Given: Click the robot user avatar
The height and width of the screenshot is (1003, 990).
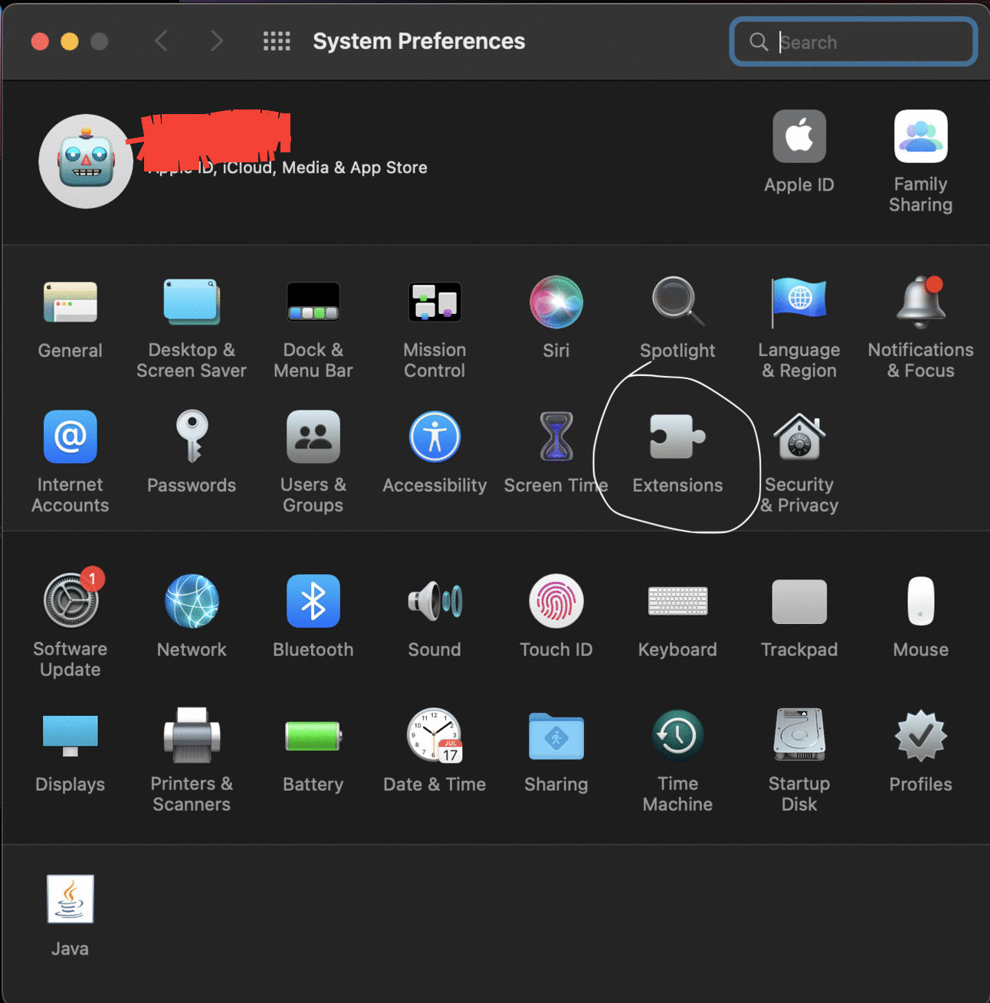Looking at the screenshot, I should 86,162.
